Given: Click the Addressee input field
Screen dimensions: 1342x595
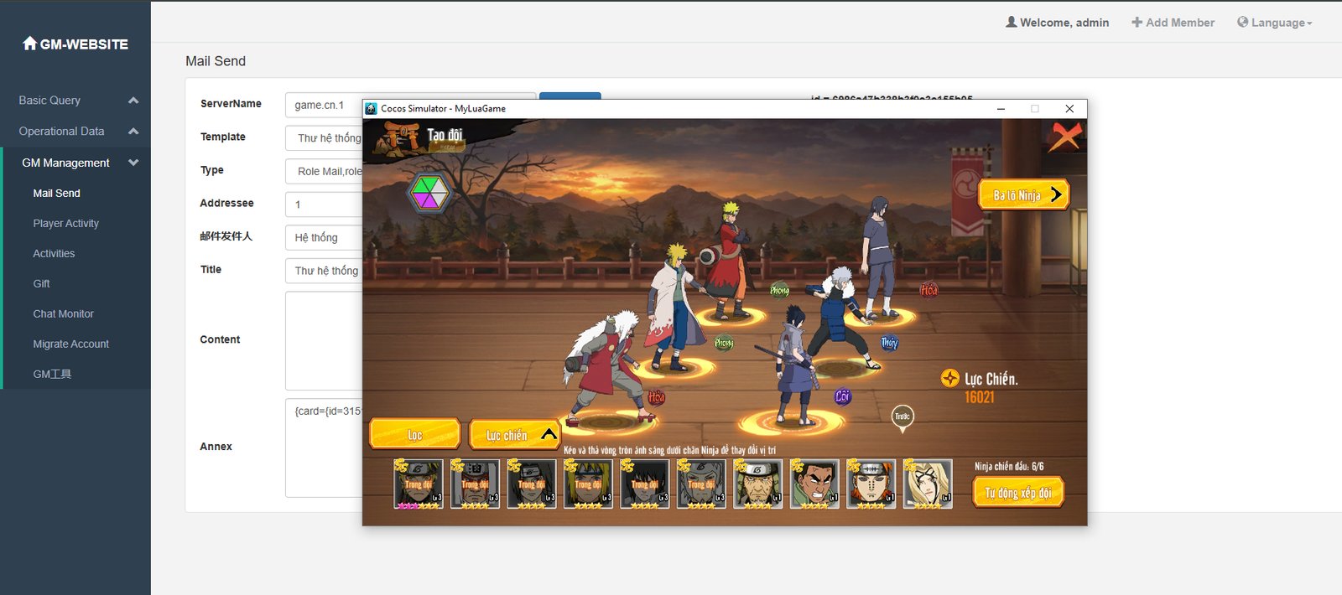Looking at the screenshot, I should 324,204.
